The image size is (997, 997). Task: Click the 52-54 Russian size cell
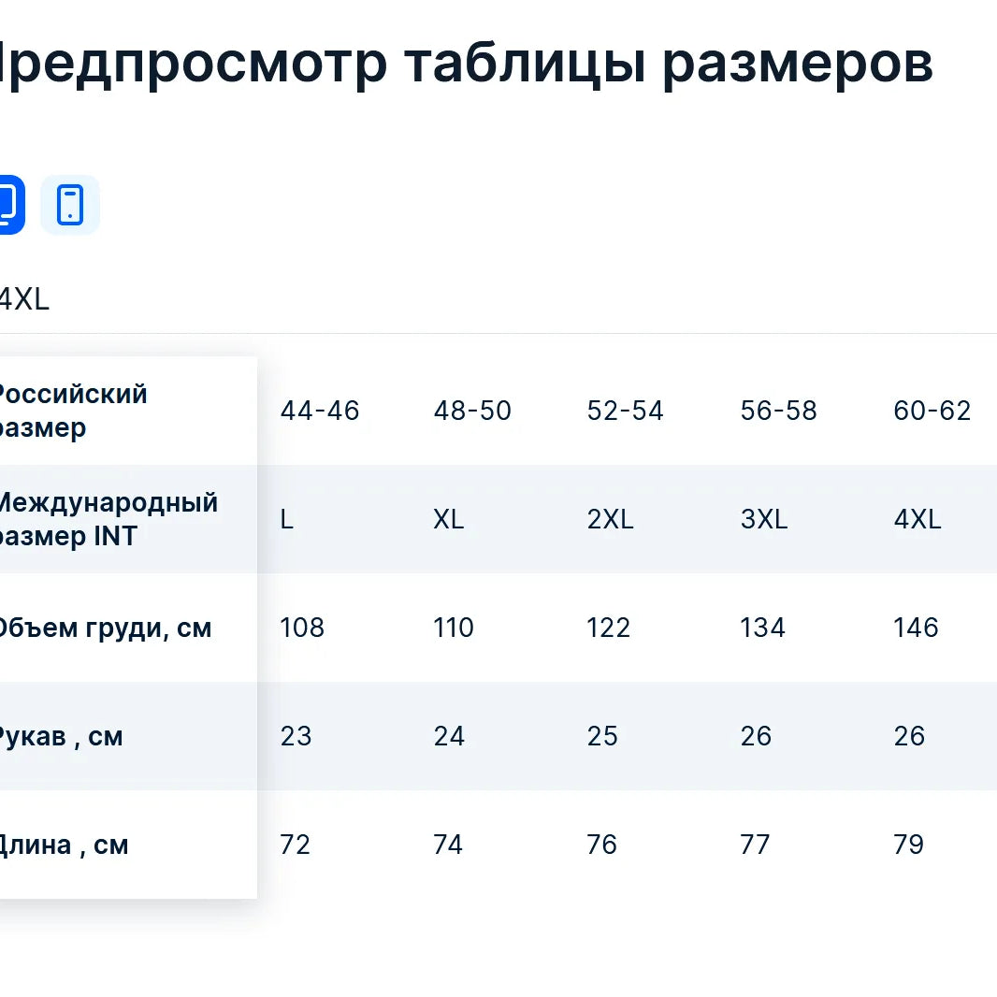pyautogui.click(x=625, y=411)
